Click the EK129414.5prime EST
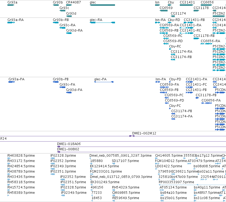The width and height of the screenshot is (226, 202). click(104, 166)
